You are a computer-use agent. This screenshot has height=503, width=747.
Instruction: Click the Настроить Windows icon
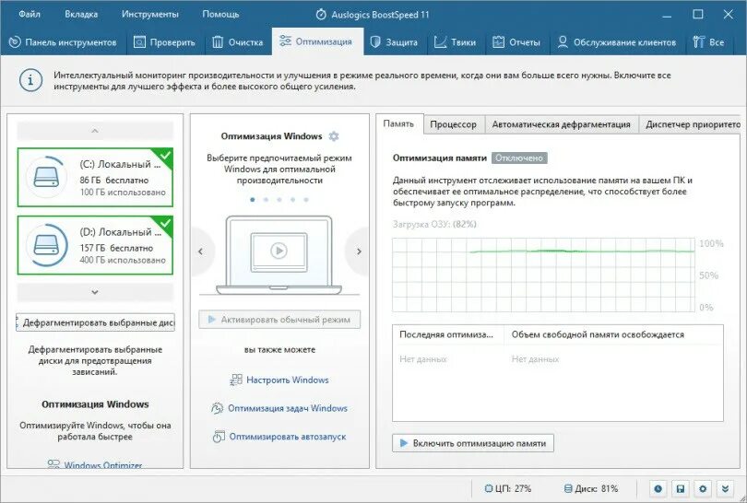236,380
